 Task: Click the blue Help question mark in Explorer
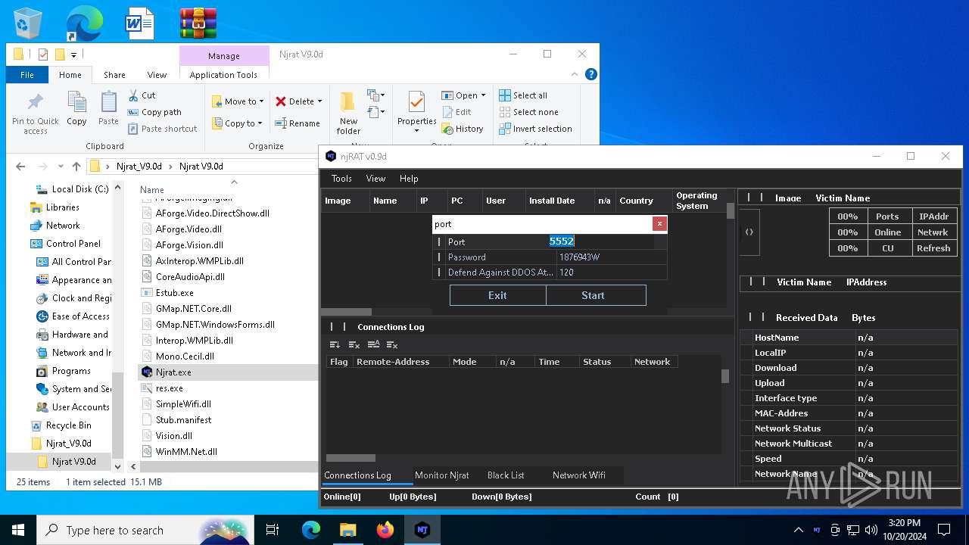[591, 74]
